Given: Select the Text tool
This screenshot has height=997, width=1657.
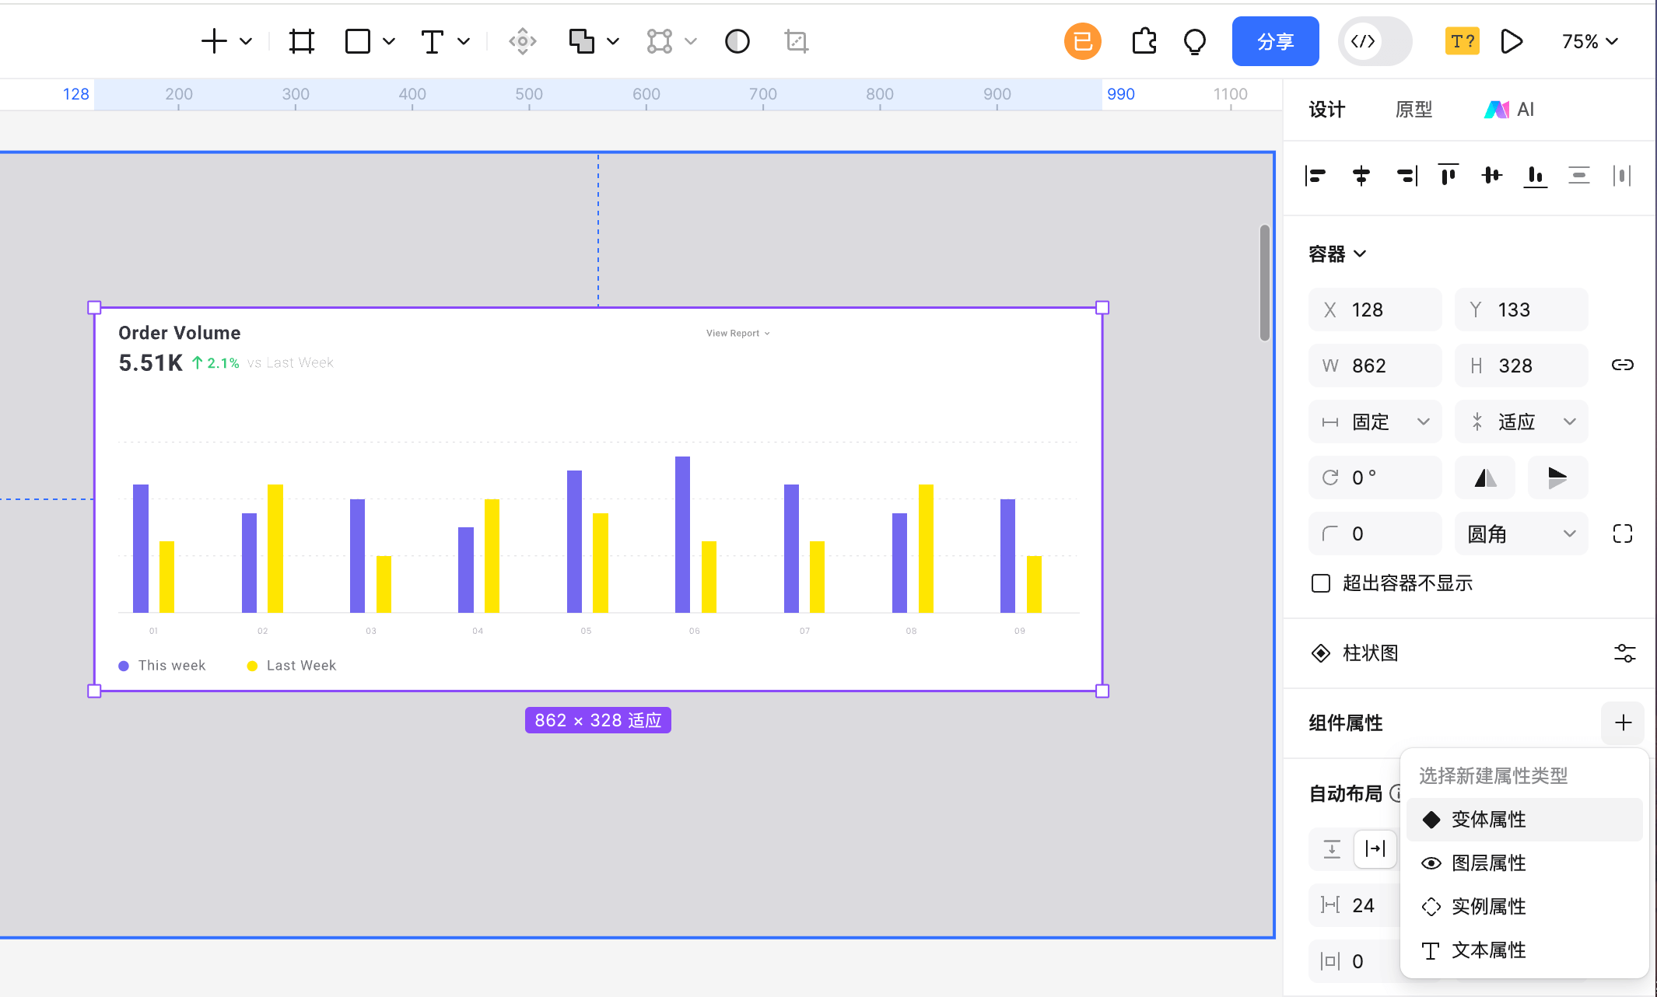Looking at the screenshot, I should click(433, 41).
